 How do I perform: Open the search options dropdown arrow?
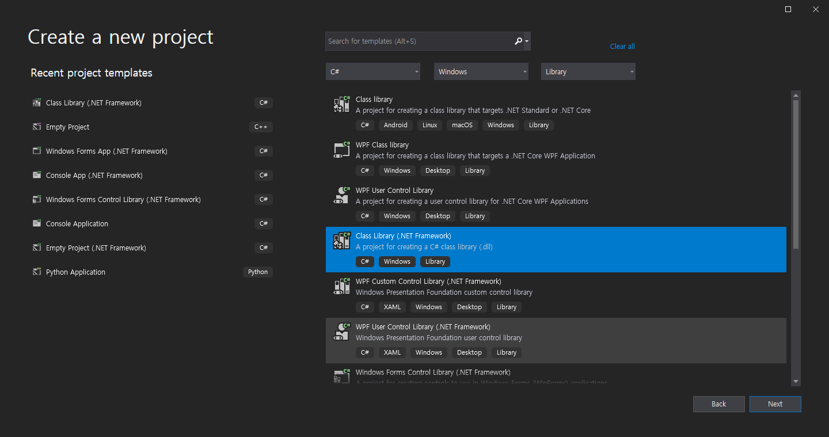pos(527,41)
